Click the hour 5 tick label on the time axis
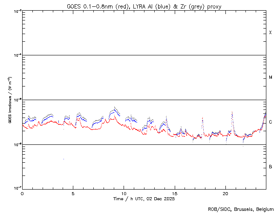Image resolution: width=277 pixels, height=213 pixels. 73,193
